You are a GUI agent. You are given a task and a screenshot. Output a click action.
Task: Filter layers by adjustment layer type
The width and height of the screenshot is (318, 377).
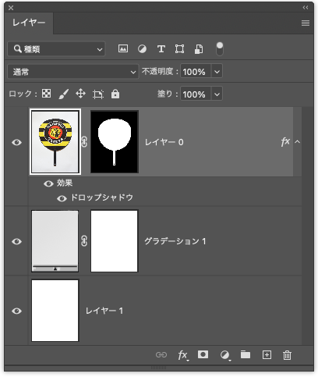[142, 48]
